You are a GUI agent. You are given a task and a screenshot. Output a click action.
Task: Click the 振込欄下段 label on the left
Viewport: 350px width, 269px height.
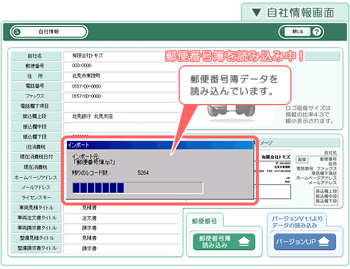pos(36,137)
